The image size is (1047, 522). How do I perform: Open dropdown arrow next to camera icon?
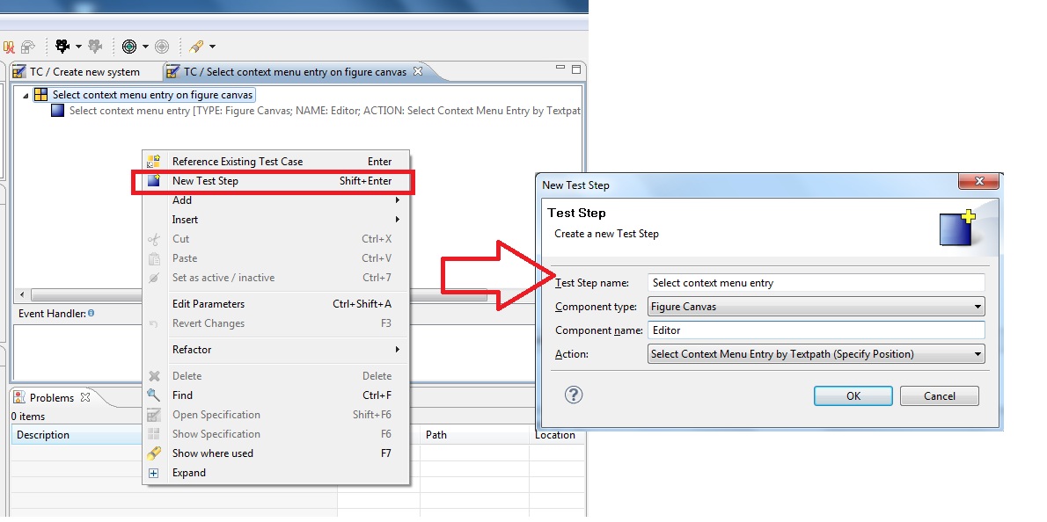[x=78, y=47]
